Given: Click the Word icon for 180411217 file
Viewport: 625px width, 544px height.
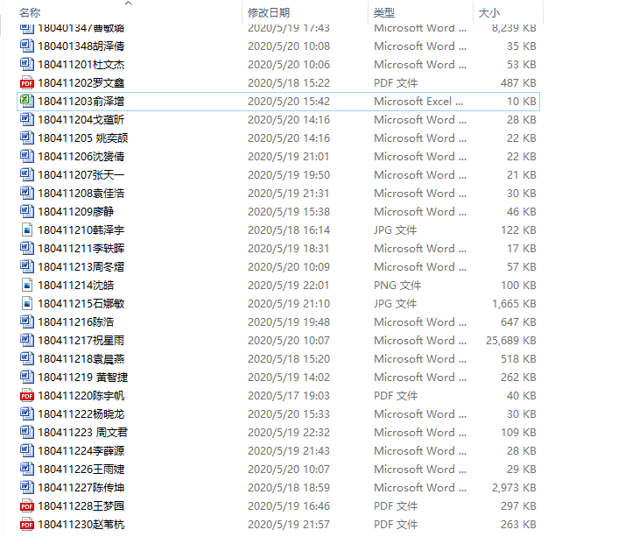Looking at the screenshot, I should click(x=26, y=341).
